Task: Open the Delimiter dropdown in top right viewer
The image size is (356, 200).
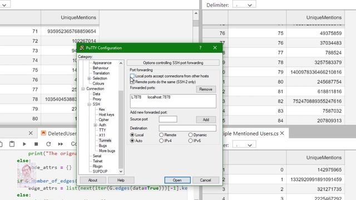Action: tap(244, 4)
